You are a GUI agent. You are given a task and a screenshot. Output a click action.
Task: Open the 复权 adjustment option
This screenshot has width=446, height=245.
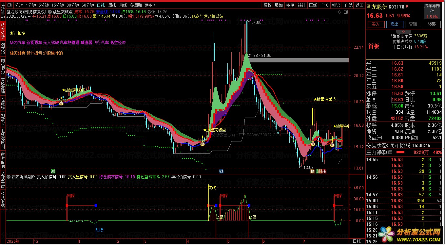pos(267,5)
